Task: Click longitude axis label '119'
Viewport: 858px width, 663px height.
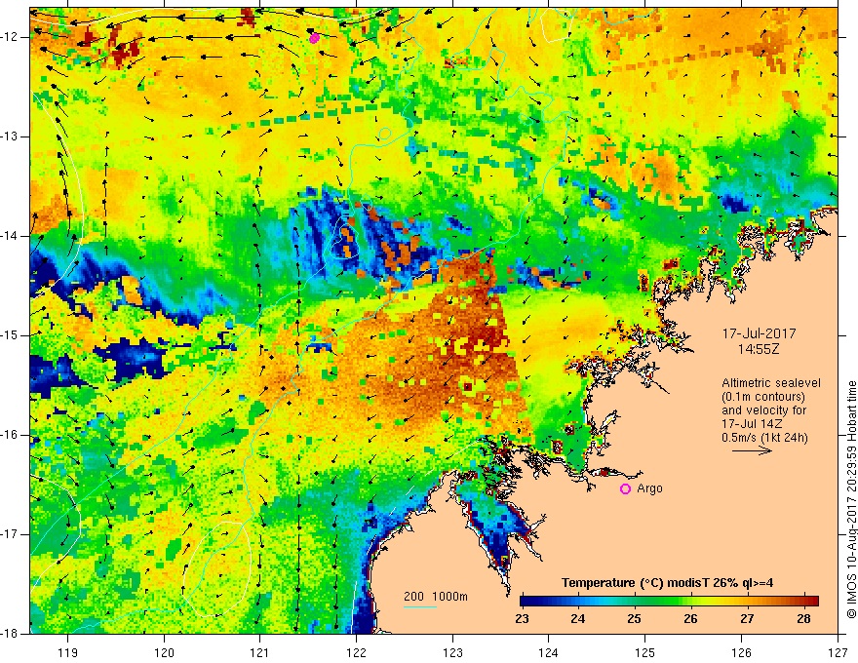Action: point(68,652)
